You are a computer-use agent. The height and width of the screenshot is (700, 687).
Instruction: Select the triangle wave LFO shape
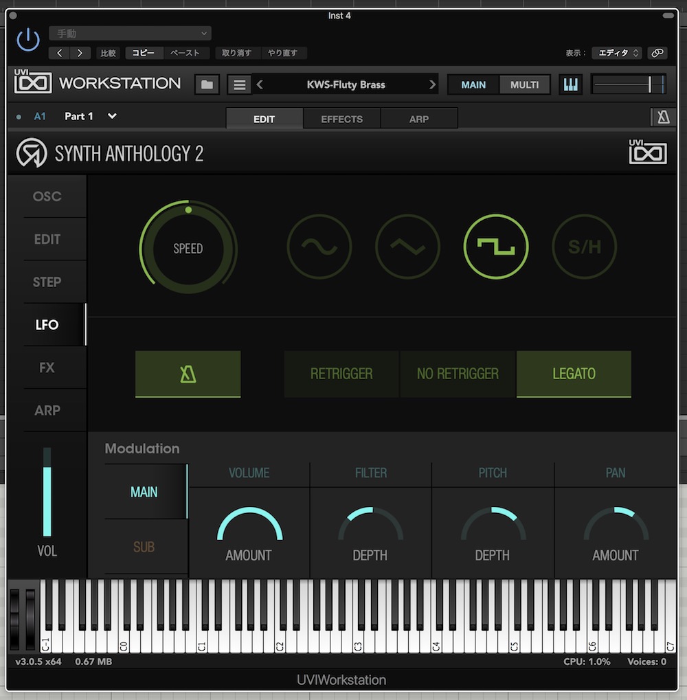click(407, 247)
